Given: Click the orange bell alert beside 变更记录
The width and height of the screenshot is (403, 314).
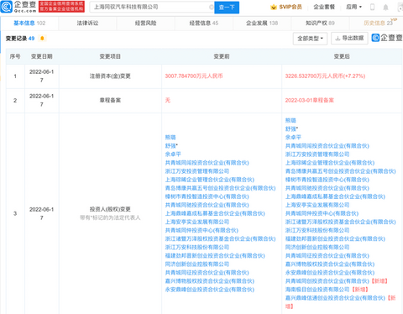Looking at the screenshot, I should pos(42,39).
